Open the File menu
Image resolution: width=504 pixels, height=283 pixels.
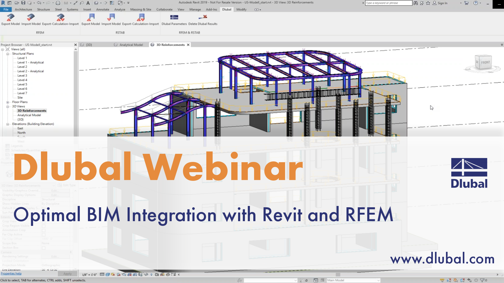click(6, 9)
